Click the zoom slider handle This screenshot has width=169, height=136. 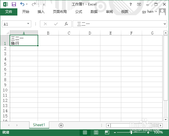pos(131,133)
